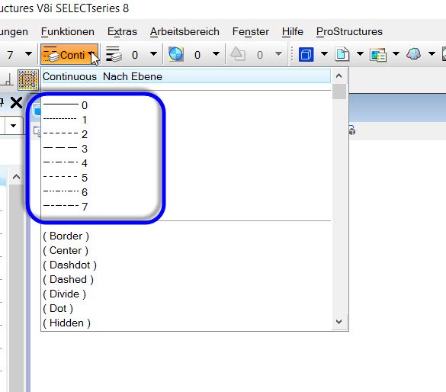Open the Funktionen menu
The width and height of the screenshot is (446, 392).
pos(68,31)
